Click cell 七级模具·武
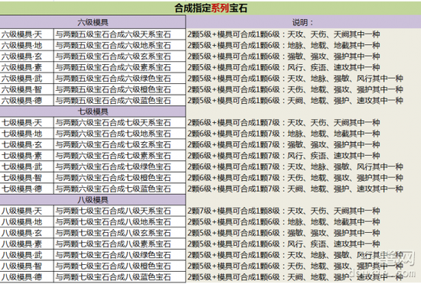 pyautogui.click(x=27, y=166)
